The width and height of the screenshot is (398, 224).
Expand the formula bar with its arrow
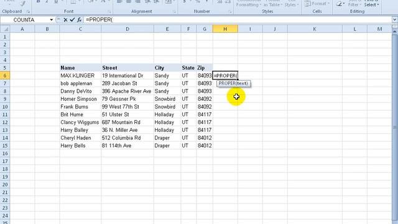coord(395,19)
